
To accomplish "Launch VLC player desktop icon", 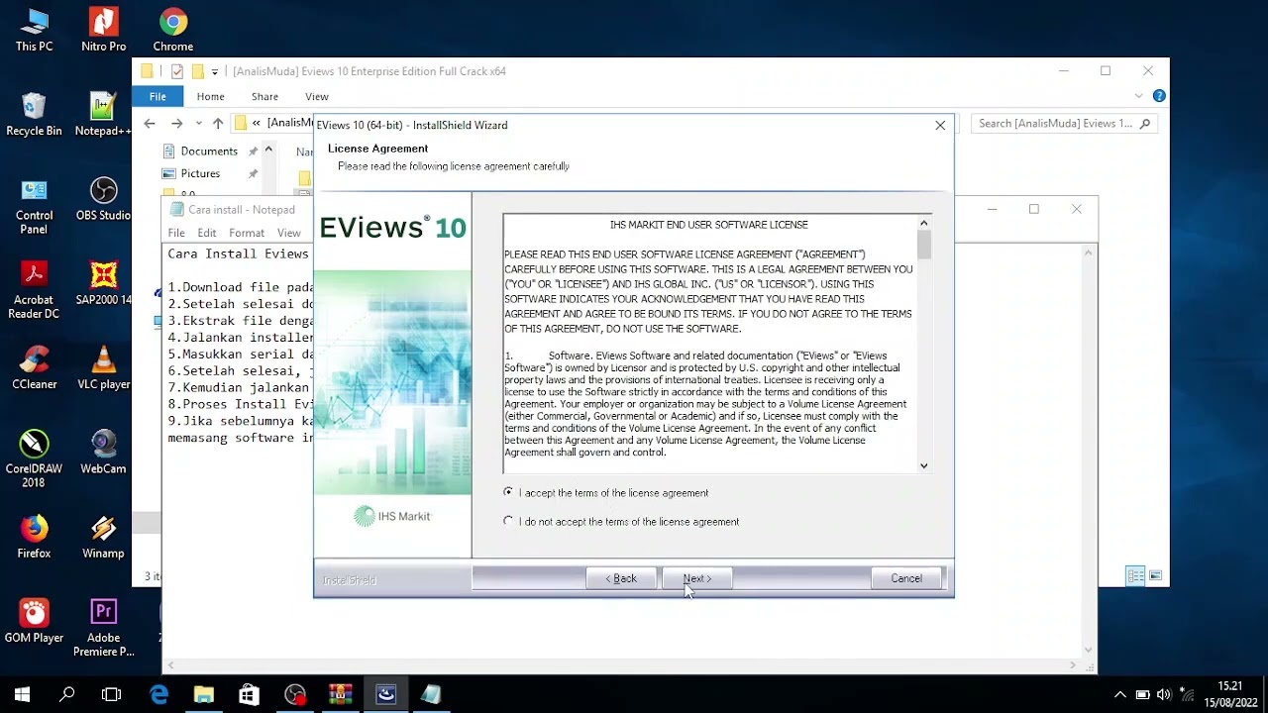I will [x=103, y=368].
